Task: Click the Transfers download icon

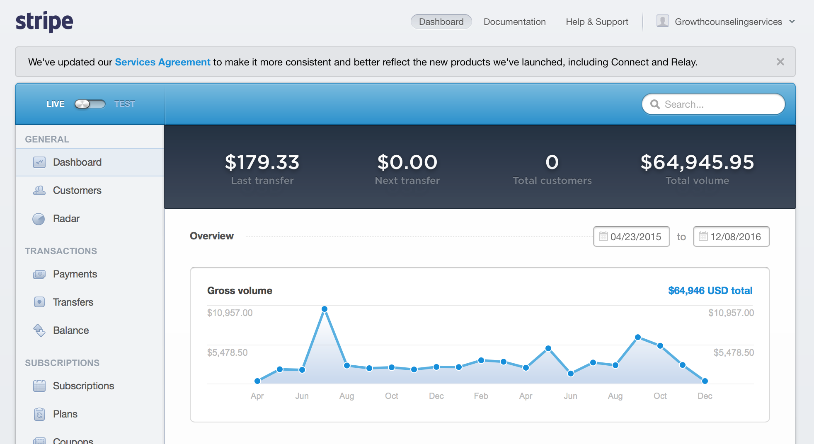Action: tap(39, 302)
